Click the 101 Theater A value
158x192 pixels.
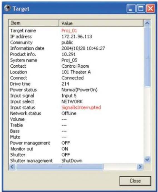tap(76, 72)
